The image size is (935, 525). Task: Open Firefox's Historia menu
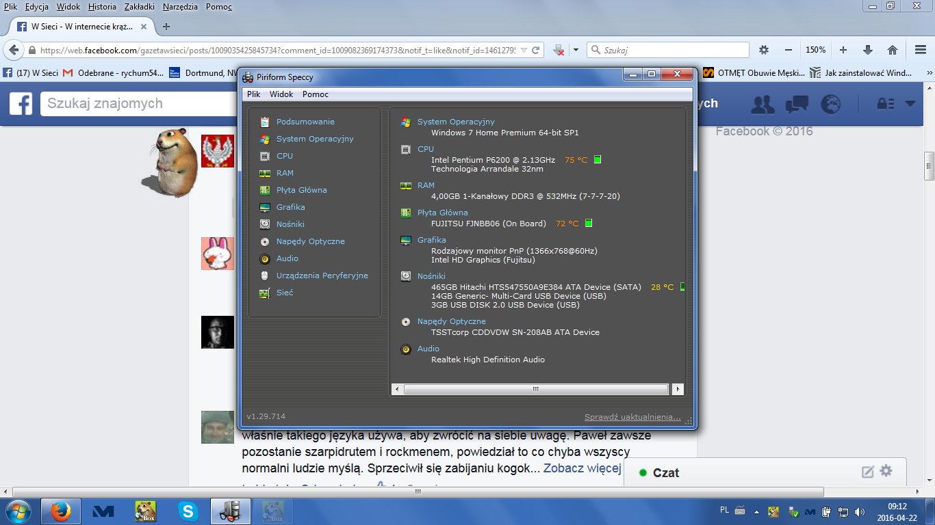coord(102,7)
